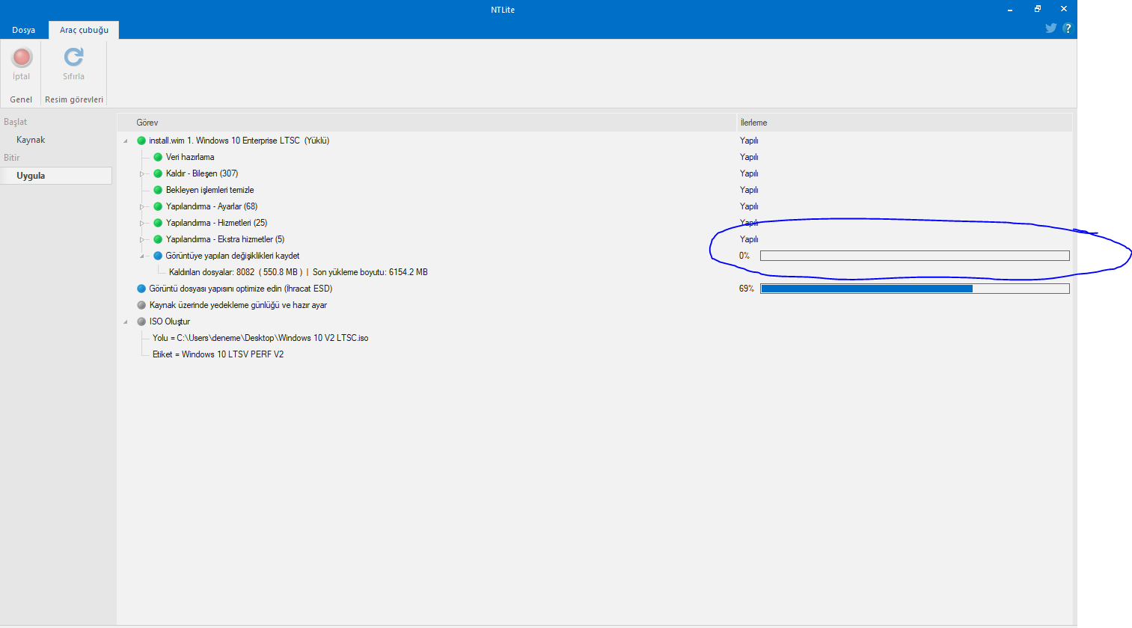Click green dot beside Yapılandırma - Ekstra hizmetler
The width and height of the screenshot is (1132, 628).
coord(158,239)
